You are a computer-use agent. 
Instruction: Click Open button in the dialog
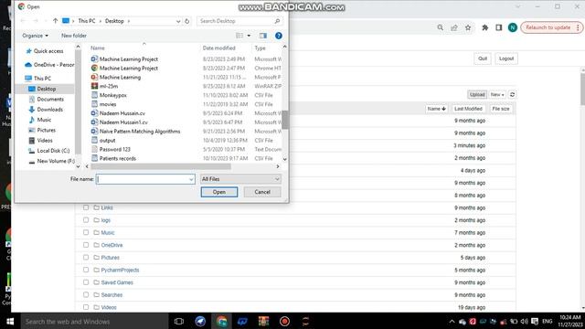(x=219, y=192)
